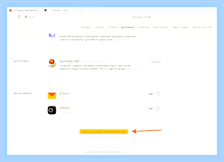Click the КриптоПро ЭЦП extension icon
Screen dimensions: 224x162
coord(52,63)
